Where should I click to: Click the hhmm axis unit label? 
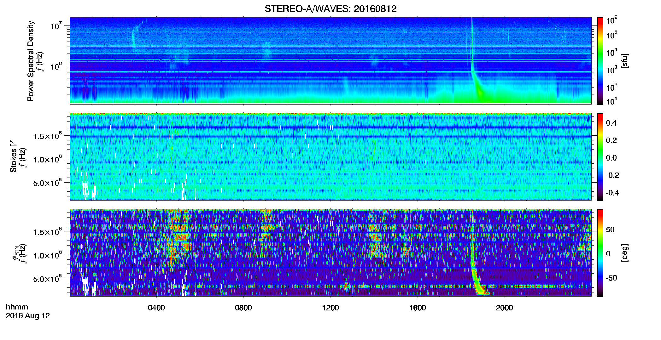tap(17, 307)
